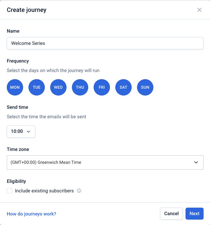This screenshot has width=210, height=225.
Task: Close the Create journey dialog
Action: (x=199, y=10)
